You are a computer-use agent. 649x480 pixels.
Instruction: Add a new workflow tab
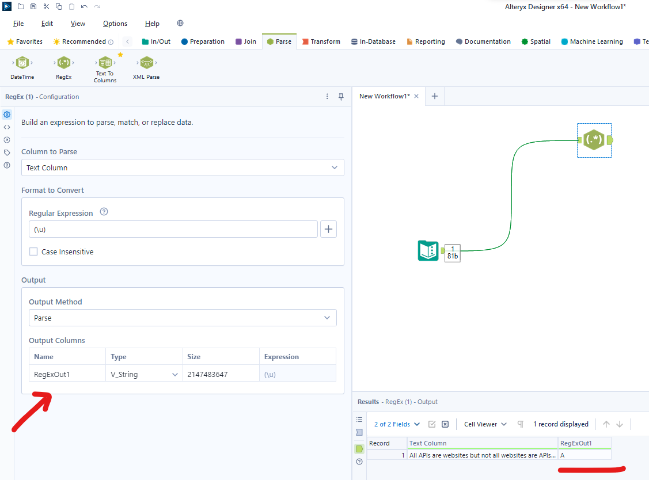click(x=435, y=96)
